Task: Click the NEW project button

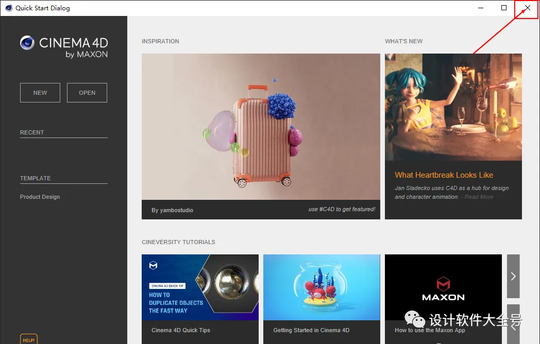Action: pyautogui.click(x=40, y=93)
